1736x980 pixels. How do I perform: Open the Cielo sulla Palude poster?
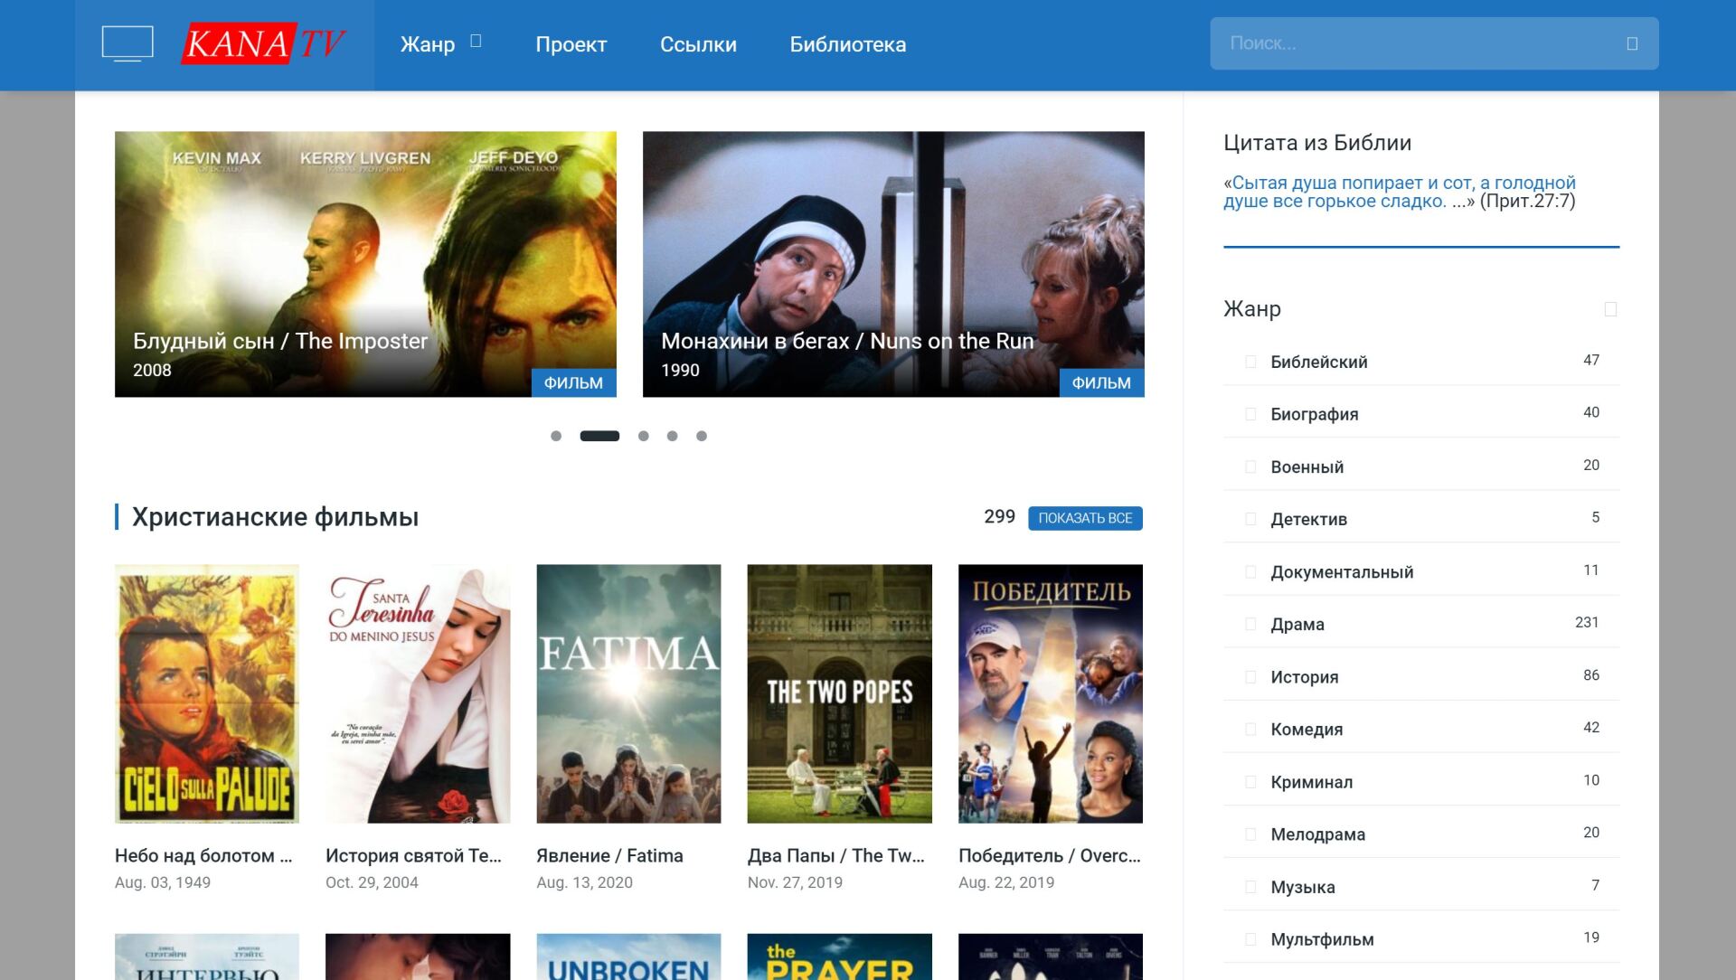pyautogui.click(x=207, y=693)
